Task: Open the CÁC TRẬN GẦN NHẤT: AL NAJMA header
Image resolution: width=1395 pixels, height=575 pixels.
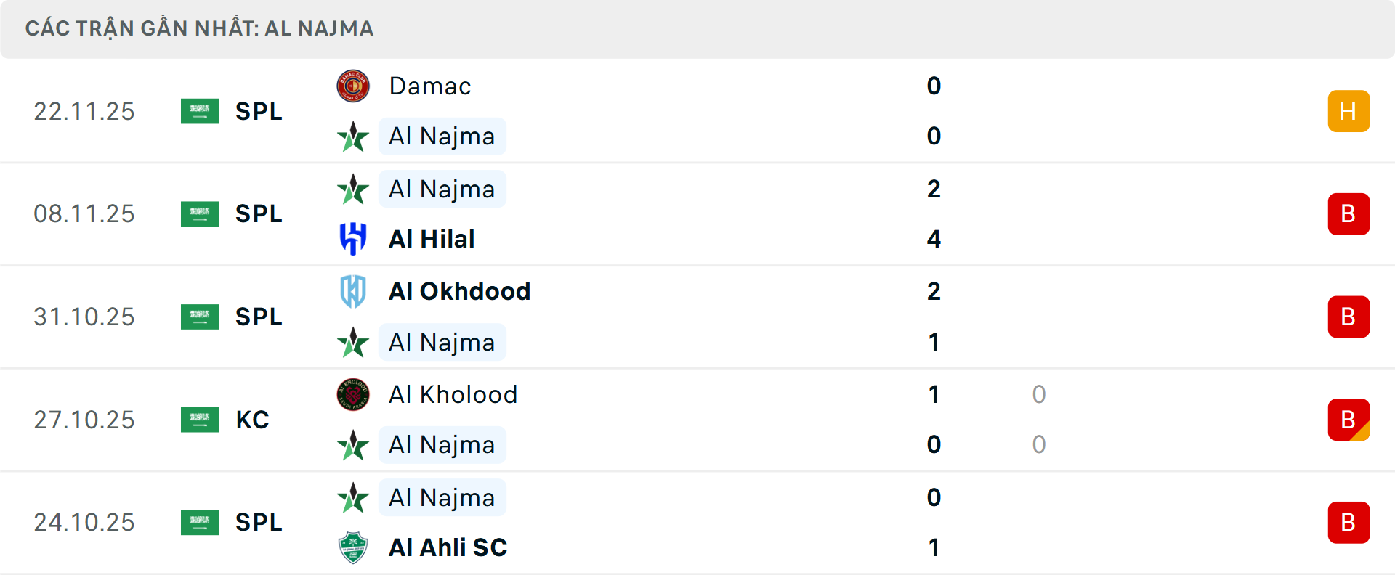Action: point(200,28)
